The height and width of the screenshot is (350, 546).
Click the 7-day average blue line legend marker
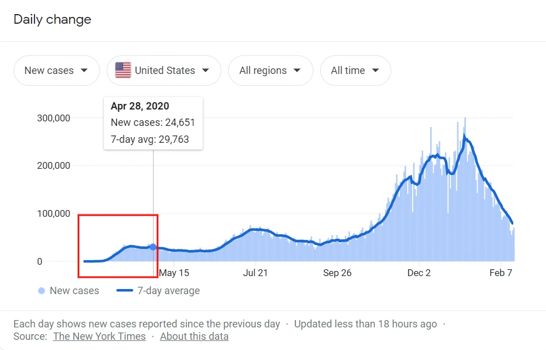(125, 291)
